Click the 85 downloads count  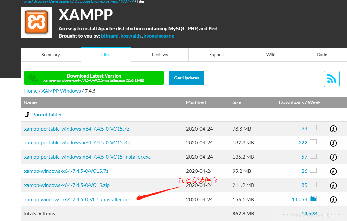point(304,185)
